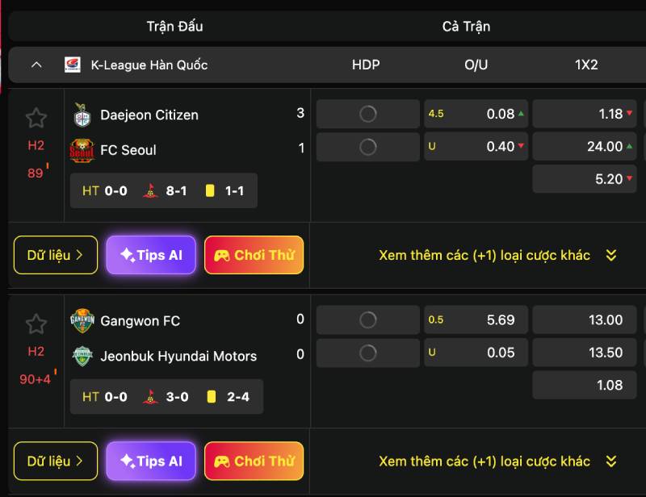Favorite the Gangwon FC vs Jeonbuk match
The image size is (646, 497).
(x=36, y=324)
